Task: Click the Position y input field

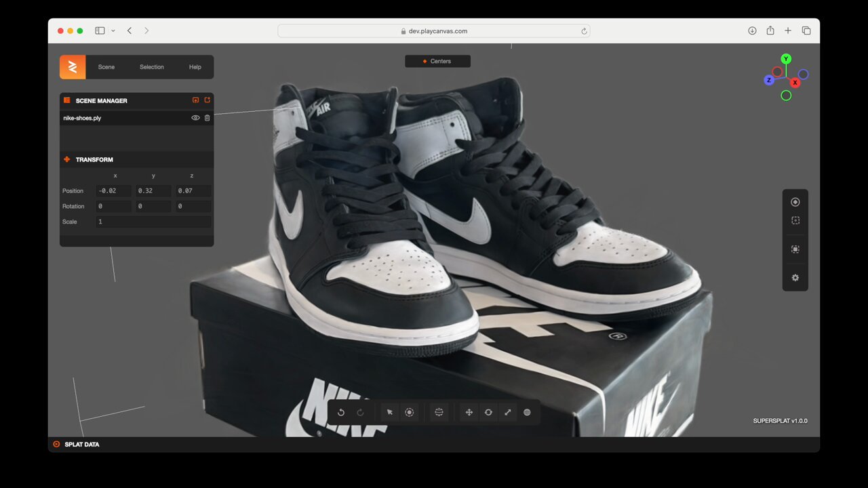Action: pos(153,191)
